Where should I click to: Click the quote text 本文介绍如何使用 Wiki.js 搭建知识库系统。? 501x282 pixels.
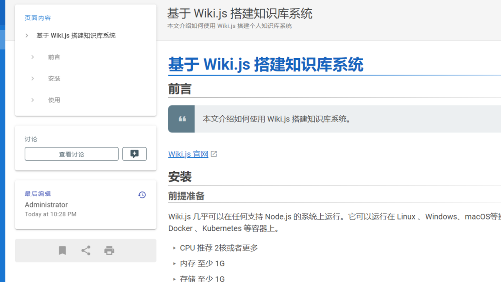[x=277, y=119]
